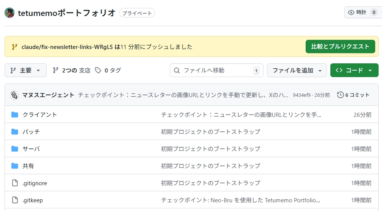Image resolution: width=382 pixels, height=211 pixels.
Task: Click the branch icon on 主要 selector
Action: (13, 70)
